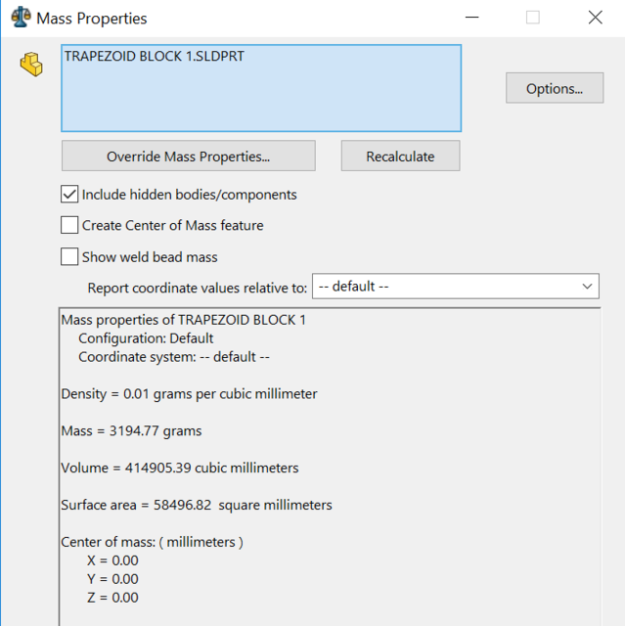Click the Volume = 414905.39 text line

point(180,468)
